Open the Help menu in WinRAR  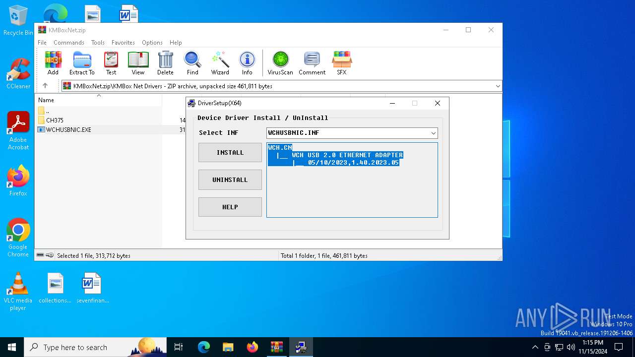176,43
